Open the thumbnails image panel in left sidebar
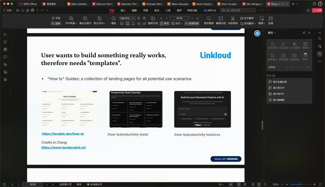 pos(5,50)
